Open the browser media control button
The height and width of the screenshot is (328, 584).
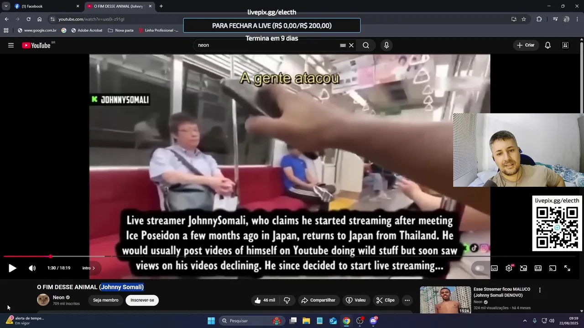555,19
